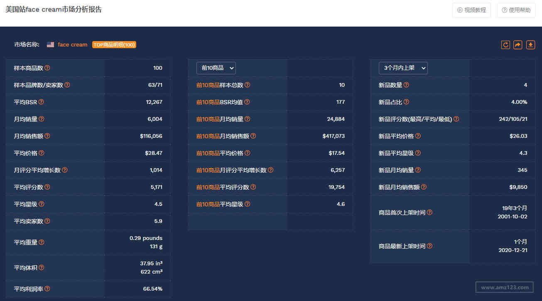The width and height of the screenshot is (542, 301).
Task: Click help icon beside 月评分平均增长数
Action: [65, 170]
